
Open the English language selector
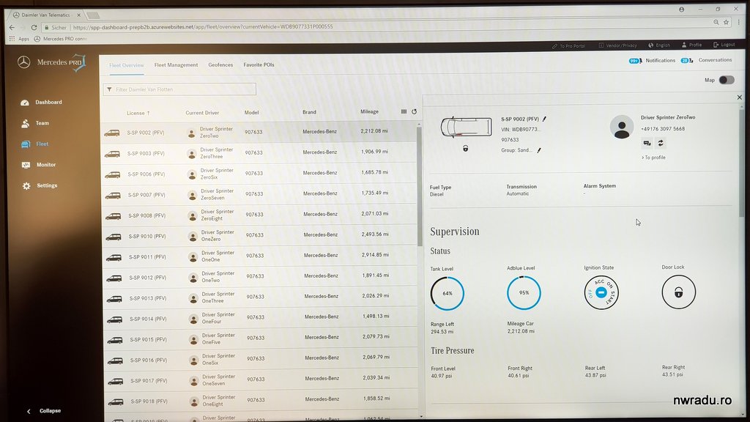coord(659,45)
